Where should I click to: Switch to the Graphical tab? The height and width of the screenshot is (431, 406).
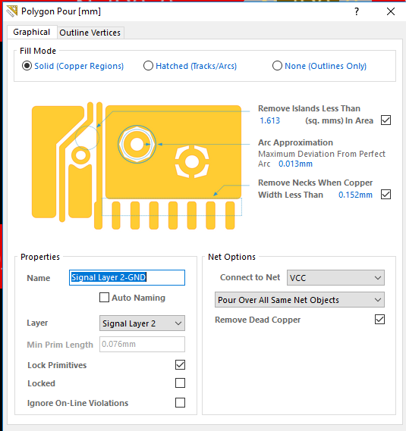coord(32,32)
